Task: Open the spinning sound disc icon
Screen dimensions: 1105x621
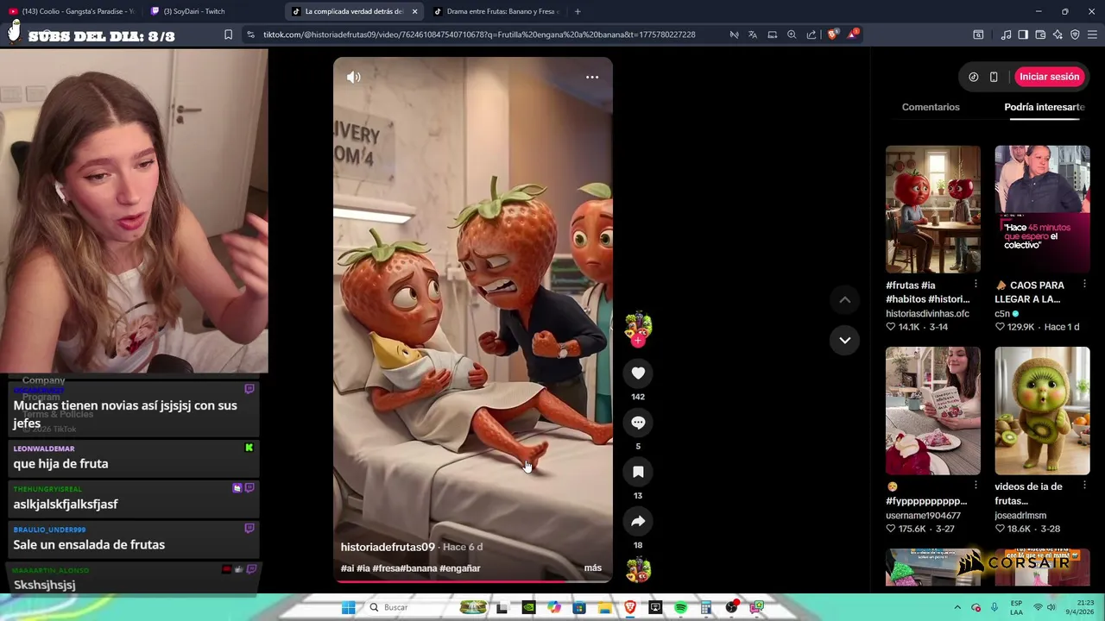Action: pyautogui.click(x=638, y=570)
